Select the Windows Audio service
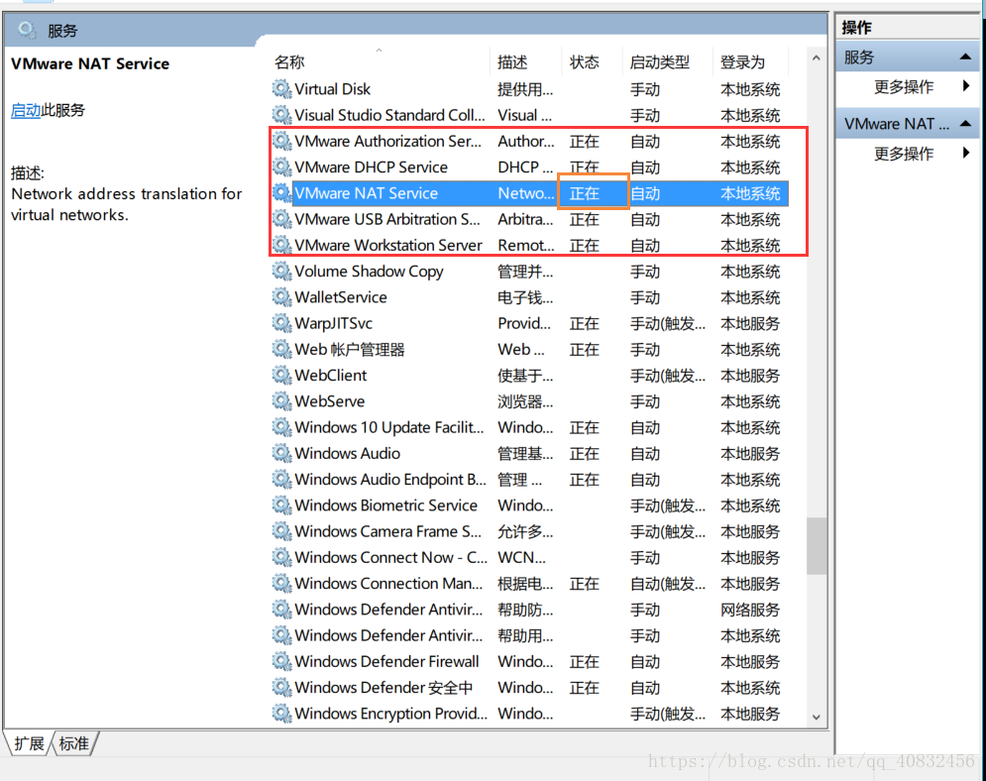 point(529,453)
